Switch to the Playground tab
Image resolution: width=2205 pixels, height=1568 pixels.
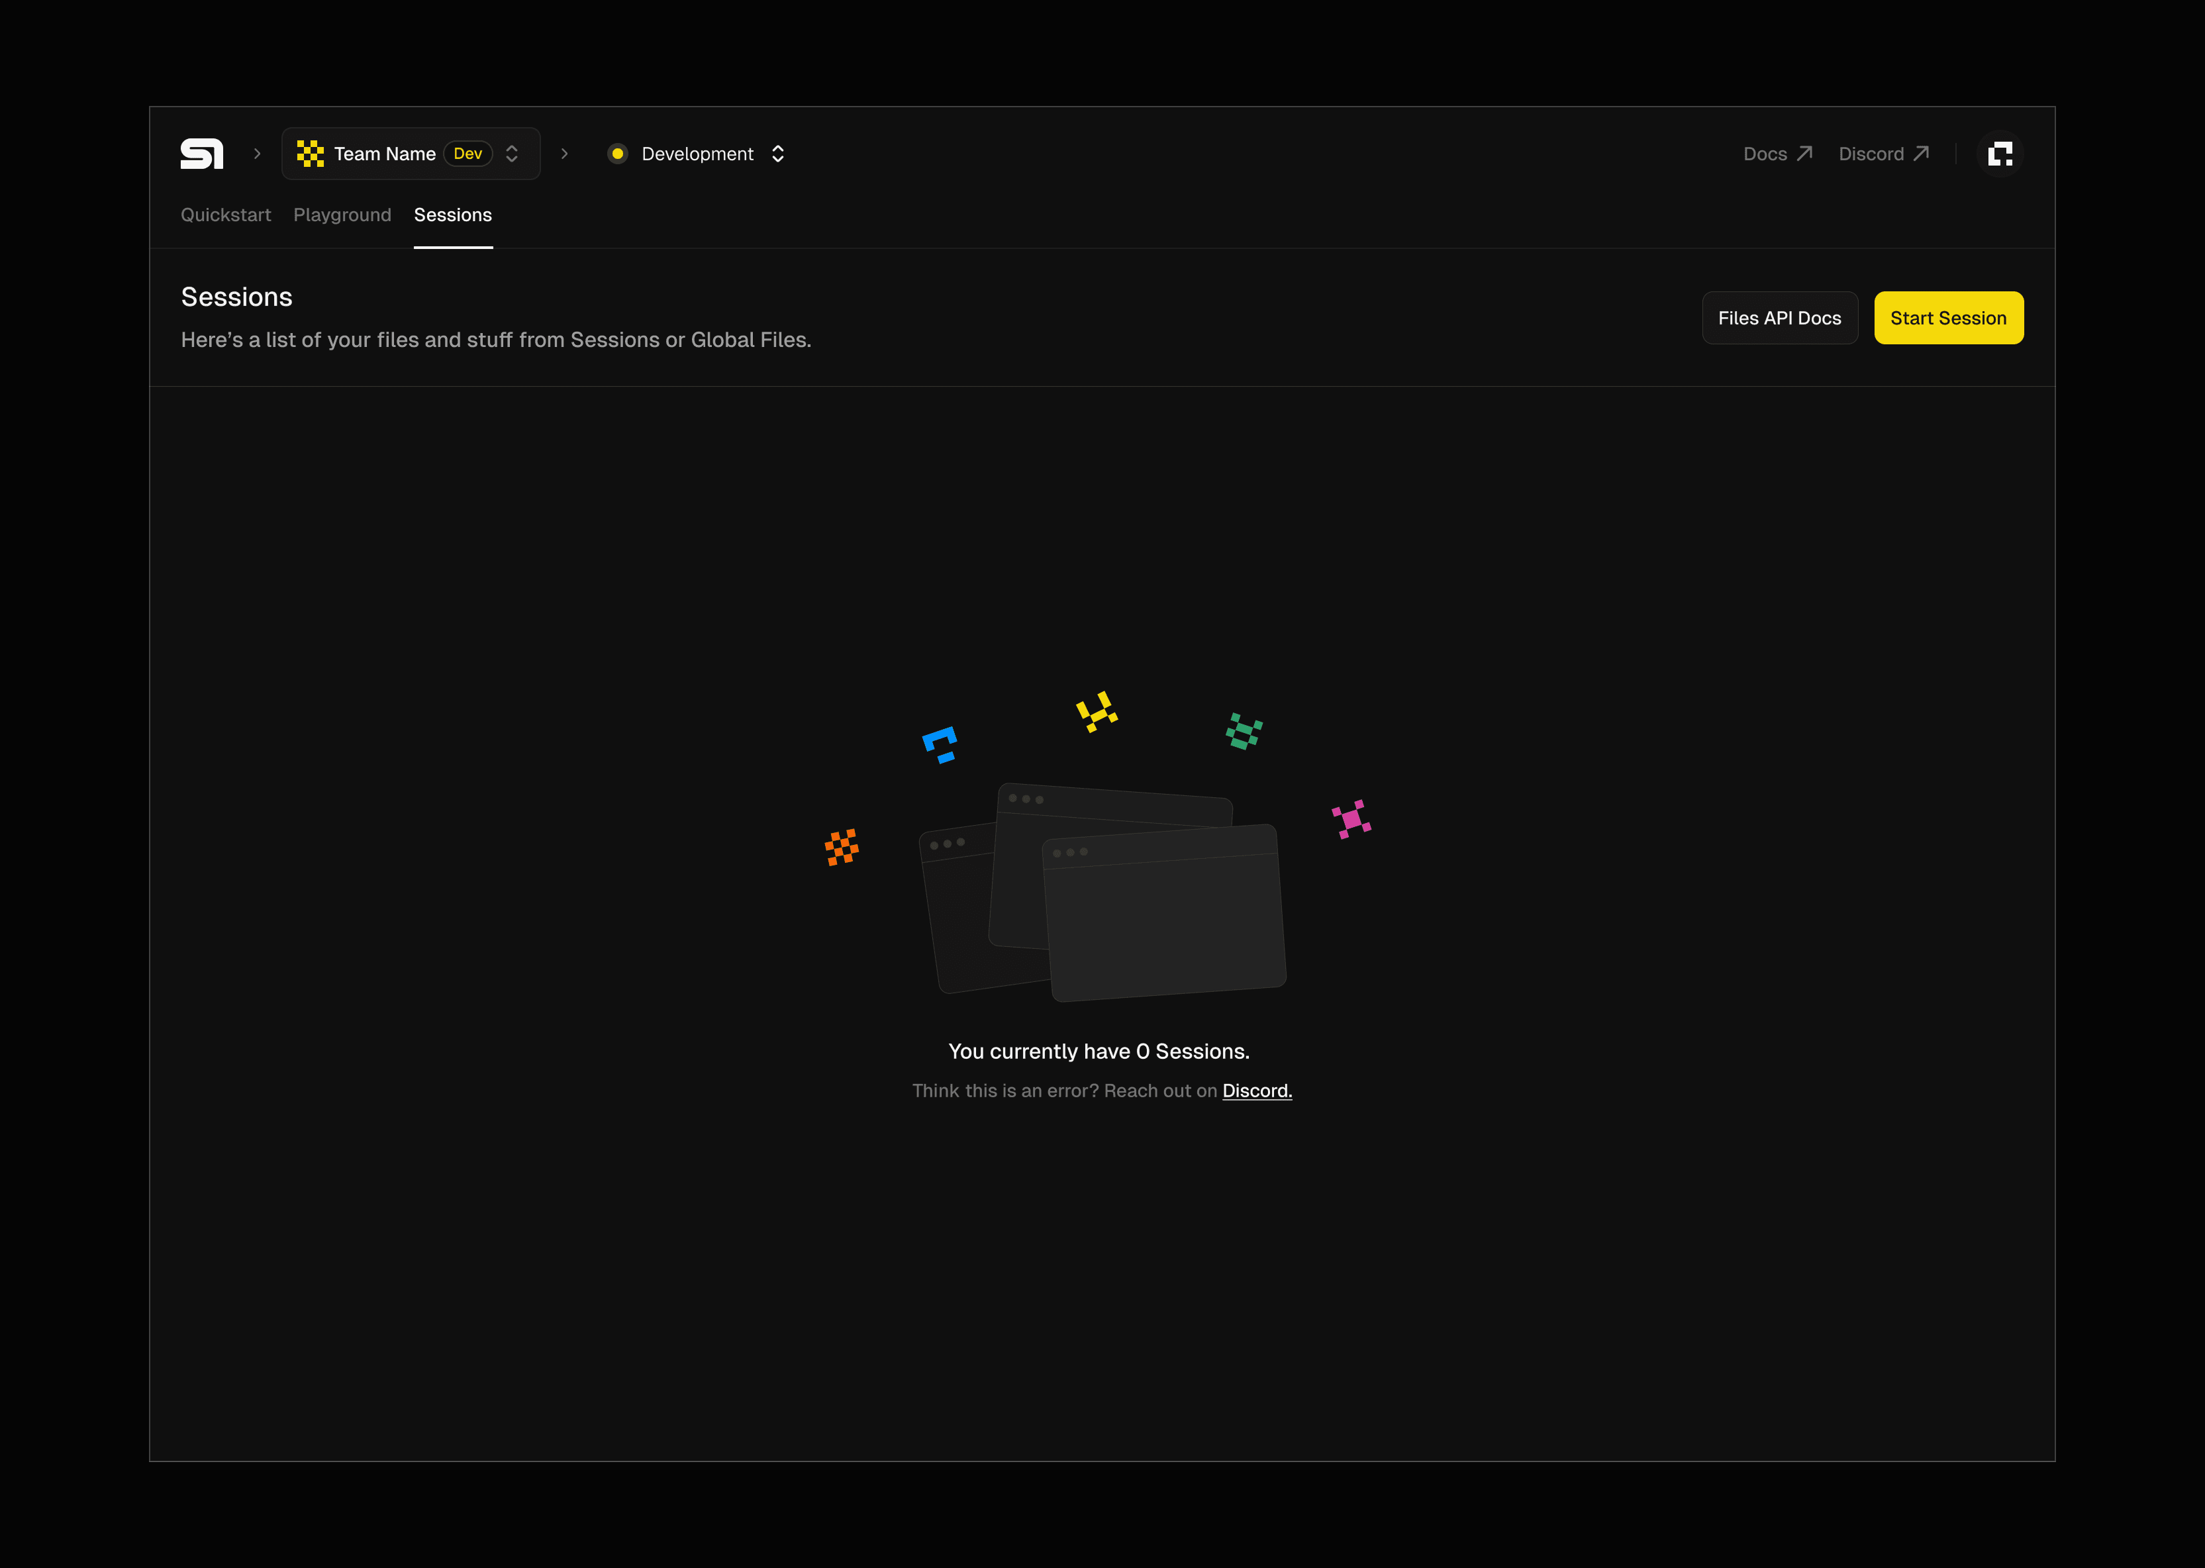click(343, 215)
